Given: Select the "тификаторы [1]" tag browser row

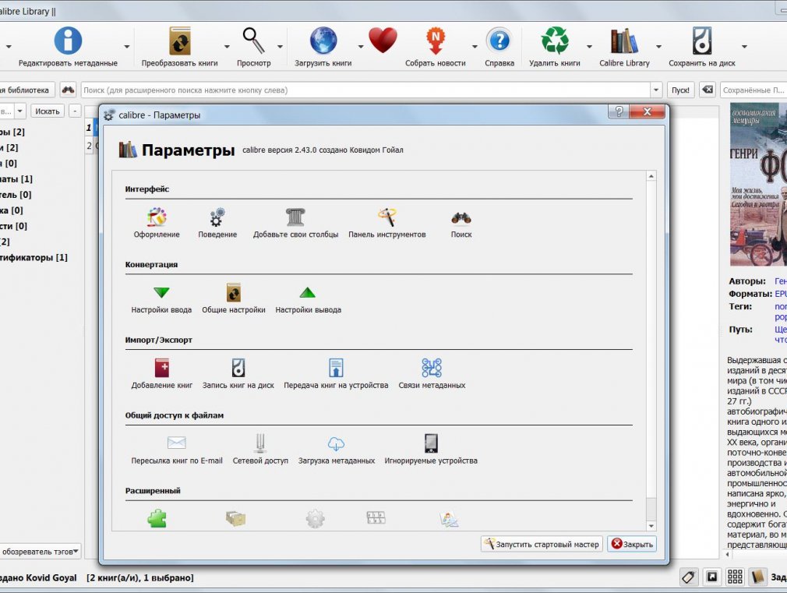Looking at the screenshot, I should [34, 257].
